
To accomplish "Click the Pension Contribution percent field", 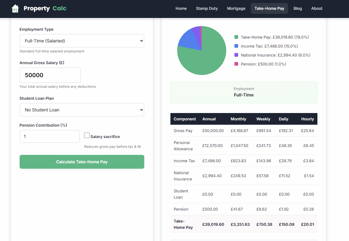I will pos(50,136).
